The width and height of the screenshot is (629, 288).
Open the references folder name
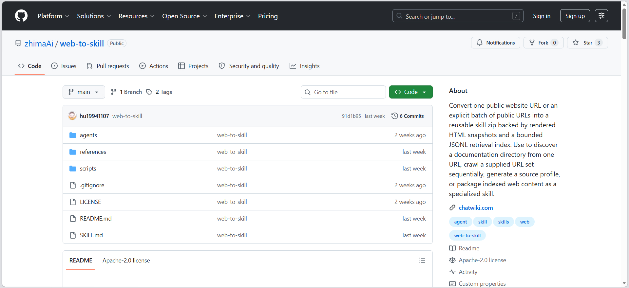(x=93, y=152)
